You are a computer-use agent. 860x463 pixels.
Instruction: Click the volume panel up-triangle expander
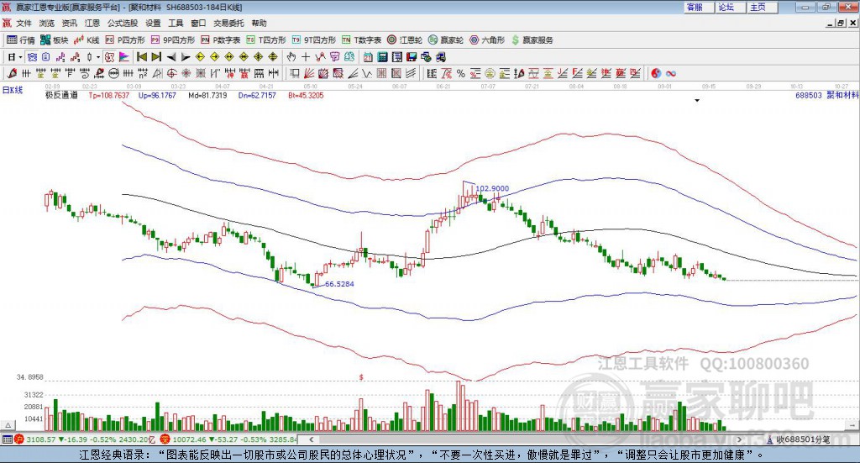tap(8, 425)
